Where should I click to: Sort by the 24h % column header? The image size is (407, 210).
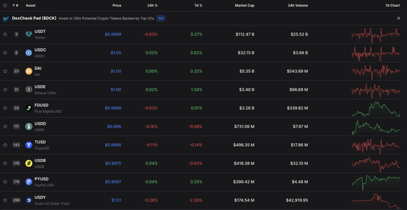click(152, 5)
